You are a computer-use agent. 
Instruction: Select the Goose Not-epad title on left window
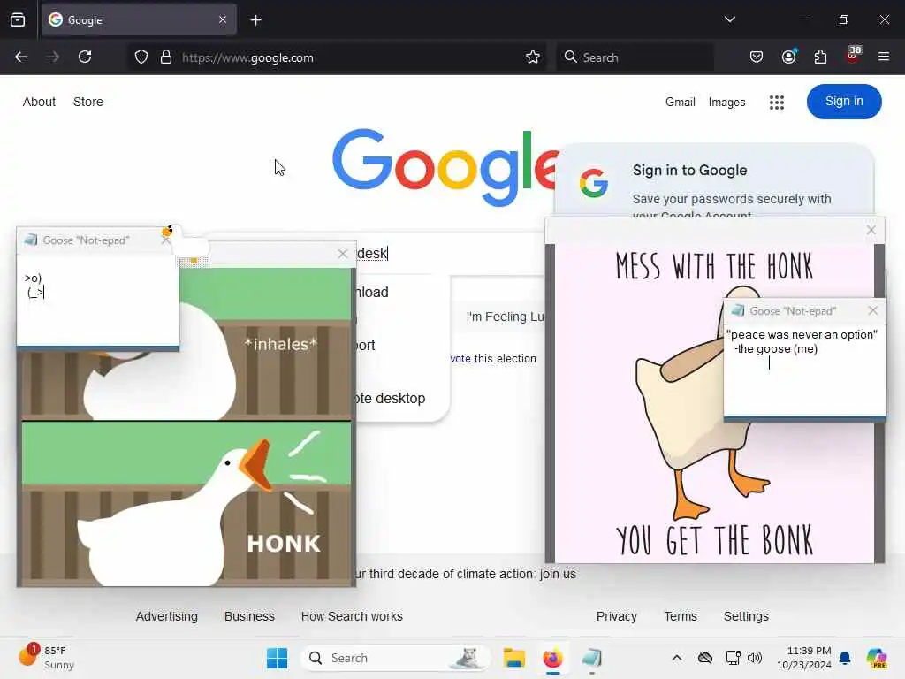pos(86,240)
